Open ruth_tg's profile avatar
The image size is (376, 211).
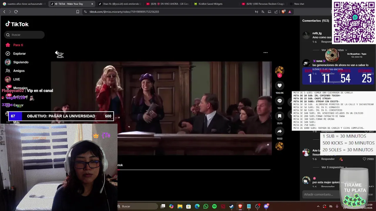click(306, 35)
